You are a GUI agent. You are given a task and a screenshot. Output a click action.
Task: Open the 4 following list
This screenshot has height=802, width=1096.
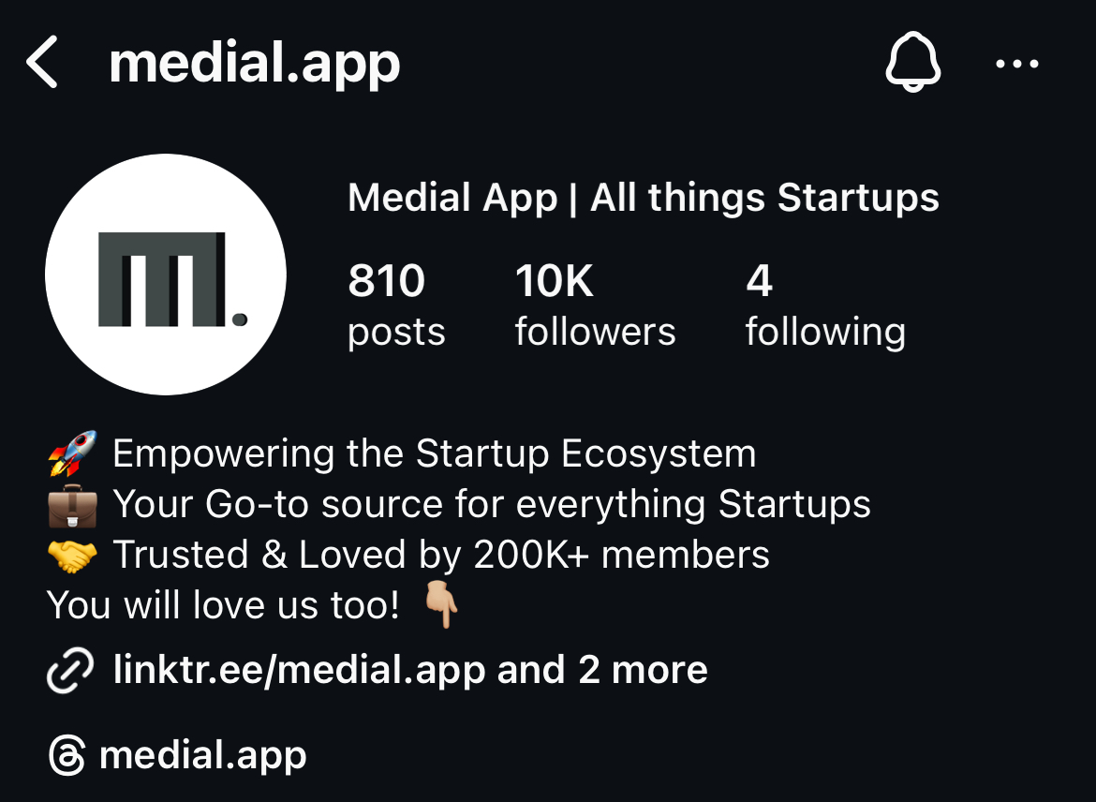click(x=824, y=305)
